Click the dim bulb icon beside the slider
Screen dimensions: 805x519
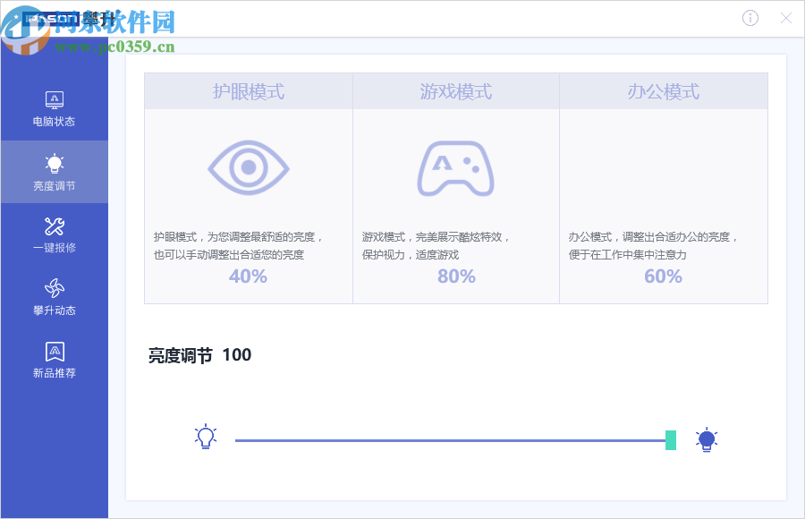coord(207,439)
